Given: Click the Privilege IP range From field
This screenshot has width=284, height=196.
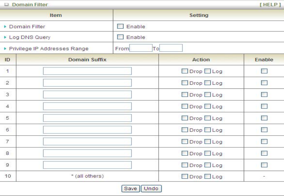Looking at the screenshot, I should [x=141, y=48].
